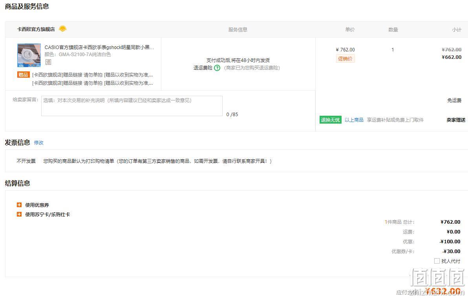468x299 pixels.
Task: Click the 优惠券/卡 amount -¥30.00
Action: pos(451,252)
